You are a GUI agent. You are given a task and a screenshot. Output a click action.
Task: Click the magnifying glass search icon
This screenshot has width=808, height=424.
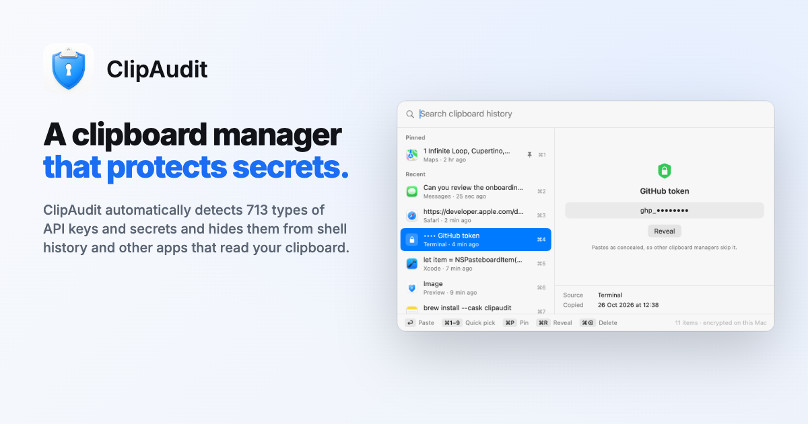click(410, 114)
